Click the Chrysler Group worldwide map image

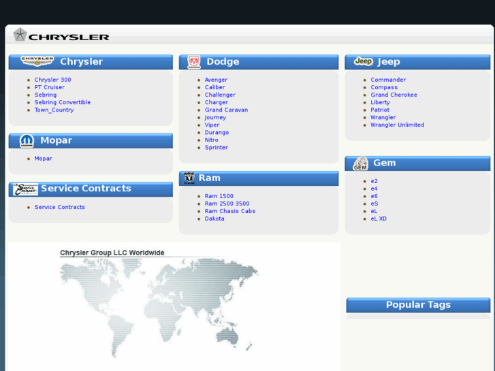(159, 306)
